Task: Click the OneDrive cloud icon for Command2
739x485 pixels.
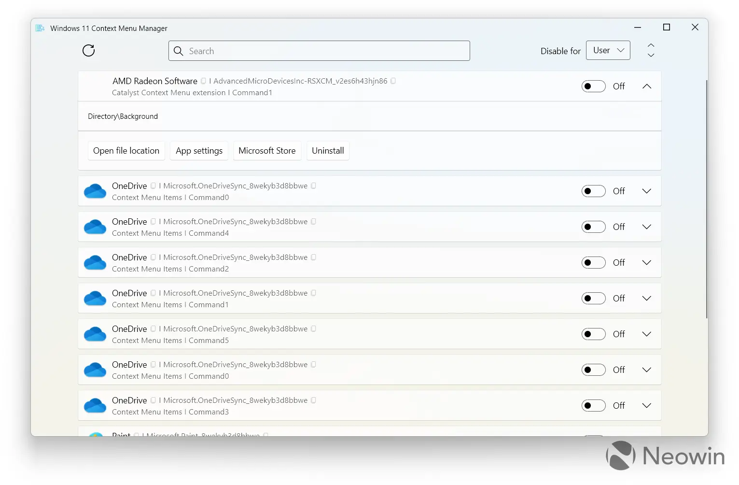Action: coord(95,263)
